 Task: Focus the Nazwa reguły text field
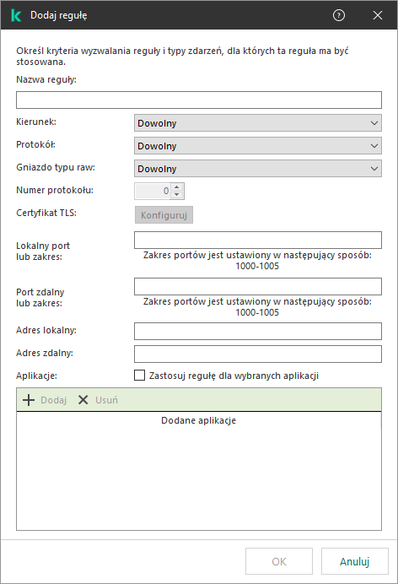(199, 100)
